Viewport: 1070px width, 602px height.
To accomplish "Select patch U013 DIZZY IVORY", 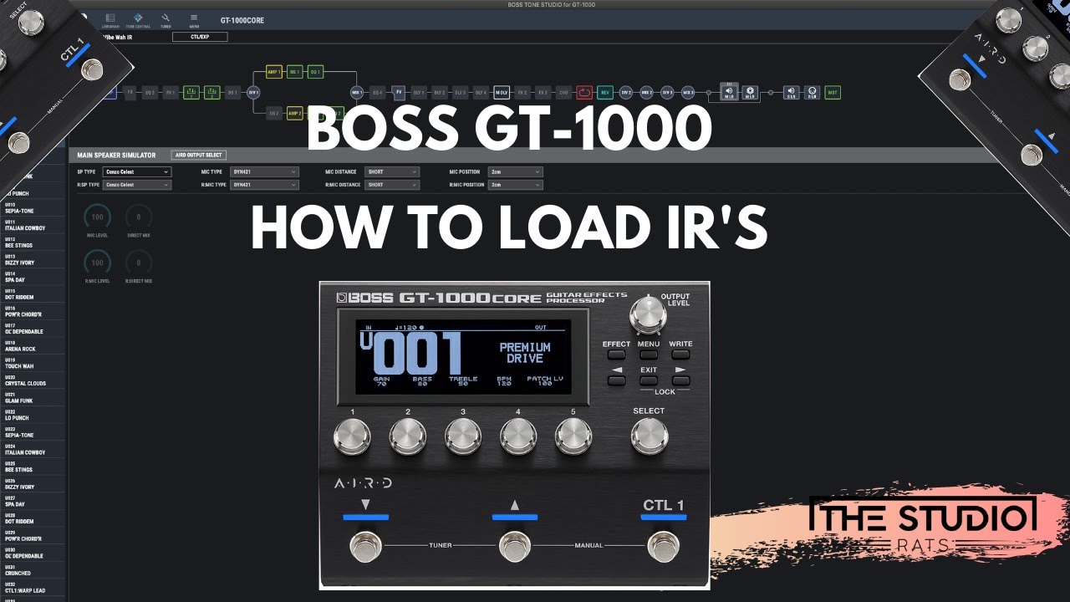I will [x=33, y=260].
